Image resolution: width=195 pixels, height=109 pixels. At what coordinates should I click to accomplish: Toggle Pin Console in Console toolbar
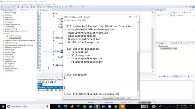click(x=179, y=77)
